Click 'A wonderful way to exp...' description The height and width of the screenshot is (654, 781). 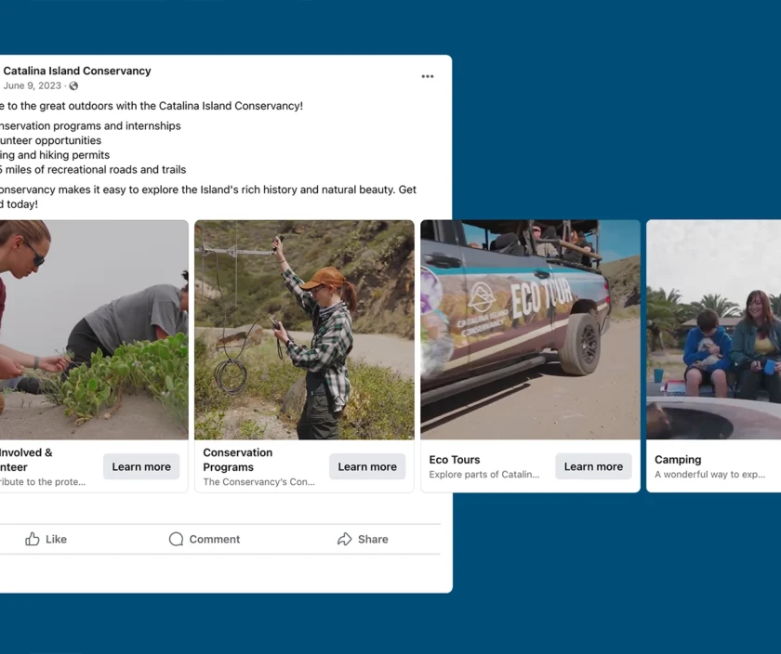tap(709, 475)
